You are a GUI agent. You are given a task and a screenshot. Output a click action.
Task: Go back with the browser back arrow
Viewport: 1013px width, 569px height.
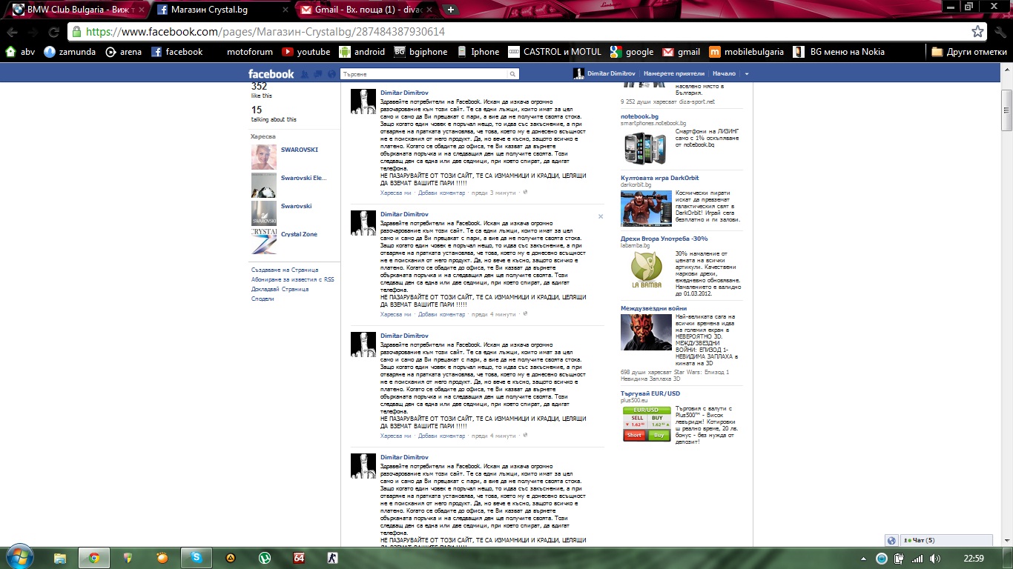[x=13, y=32]
